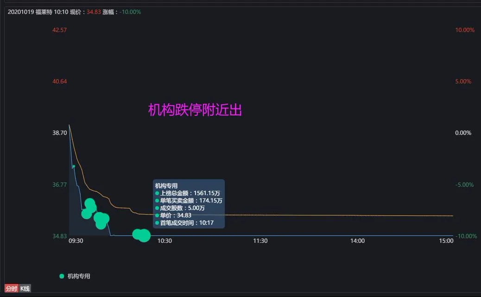Click the 42.57 price label on left axis

tap(59, 30)
